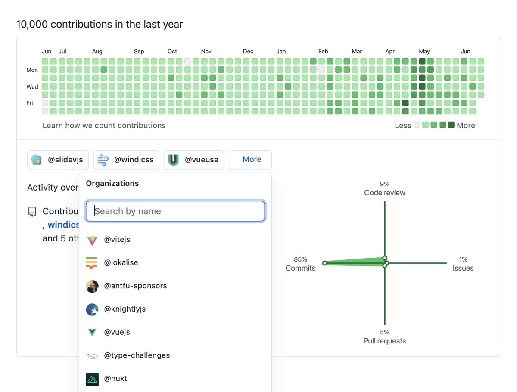This screenshot has width=517, height=392.
Task: Click the windicss wind logo icon
Action: 103,160
